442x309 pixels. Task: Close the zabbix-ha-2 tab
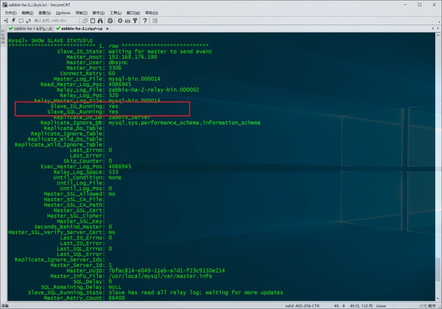coord(107,29)
